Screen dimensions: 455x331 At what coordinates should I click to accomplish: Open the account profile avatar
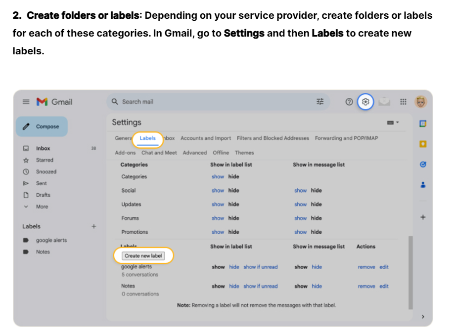pos(421,102)
